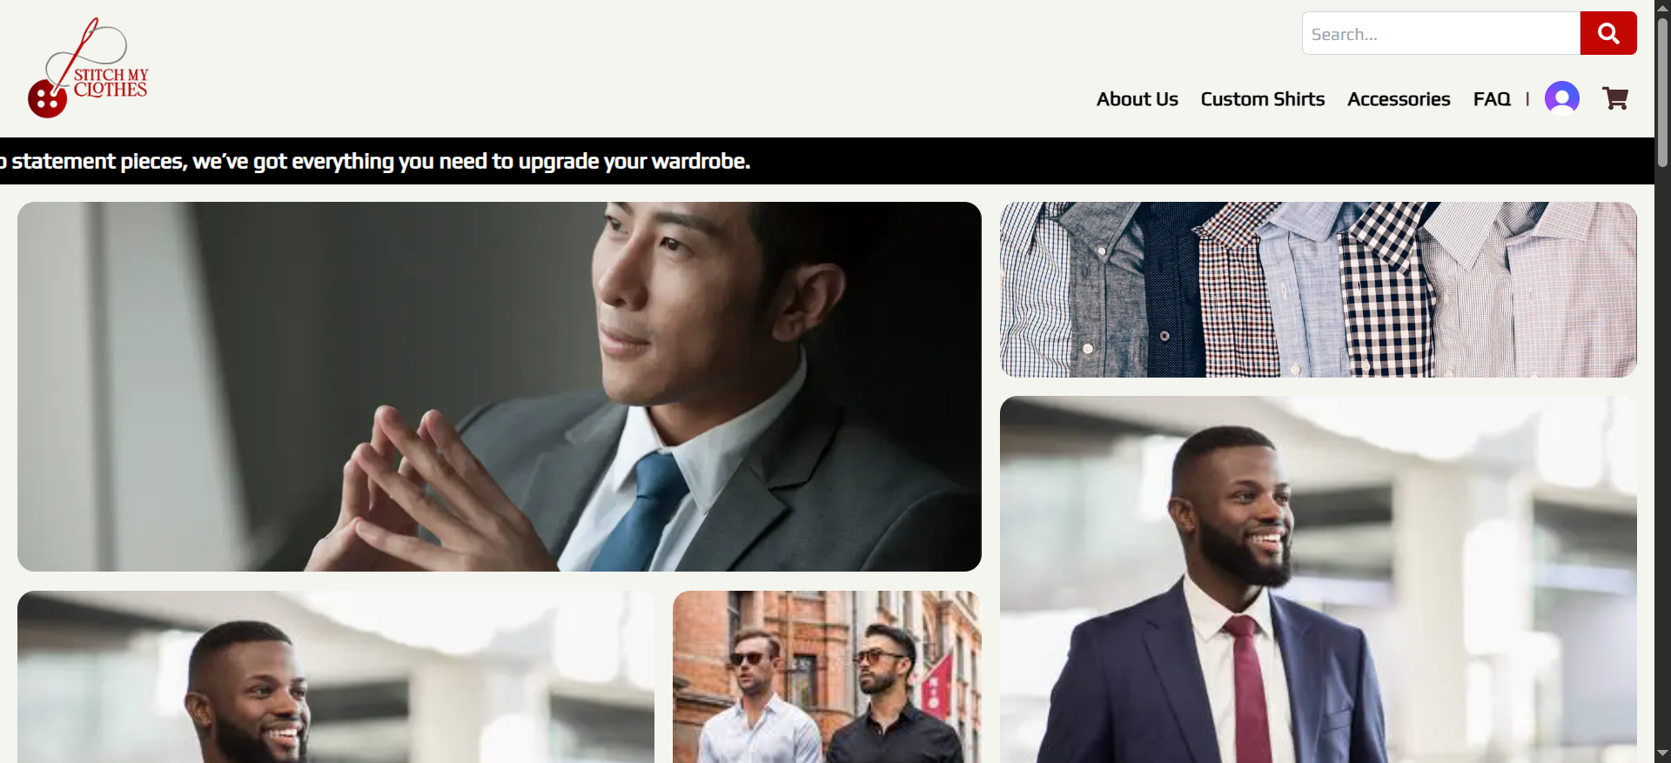Click the vertical page scrollbar thumb
The image size is (1671, 763).
(1662, 91)
